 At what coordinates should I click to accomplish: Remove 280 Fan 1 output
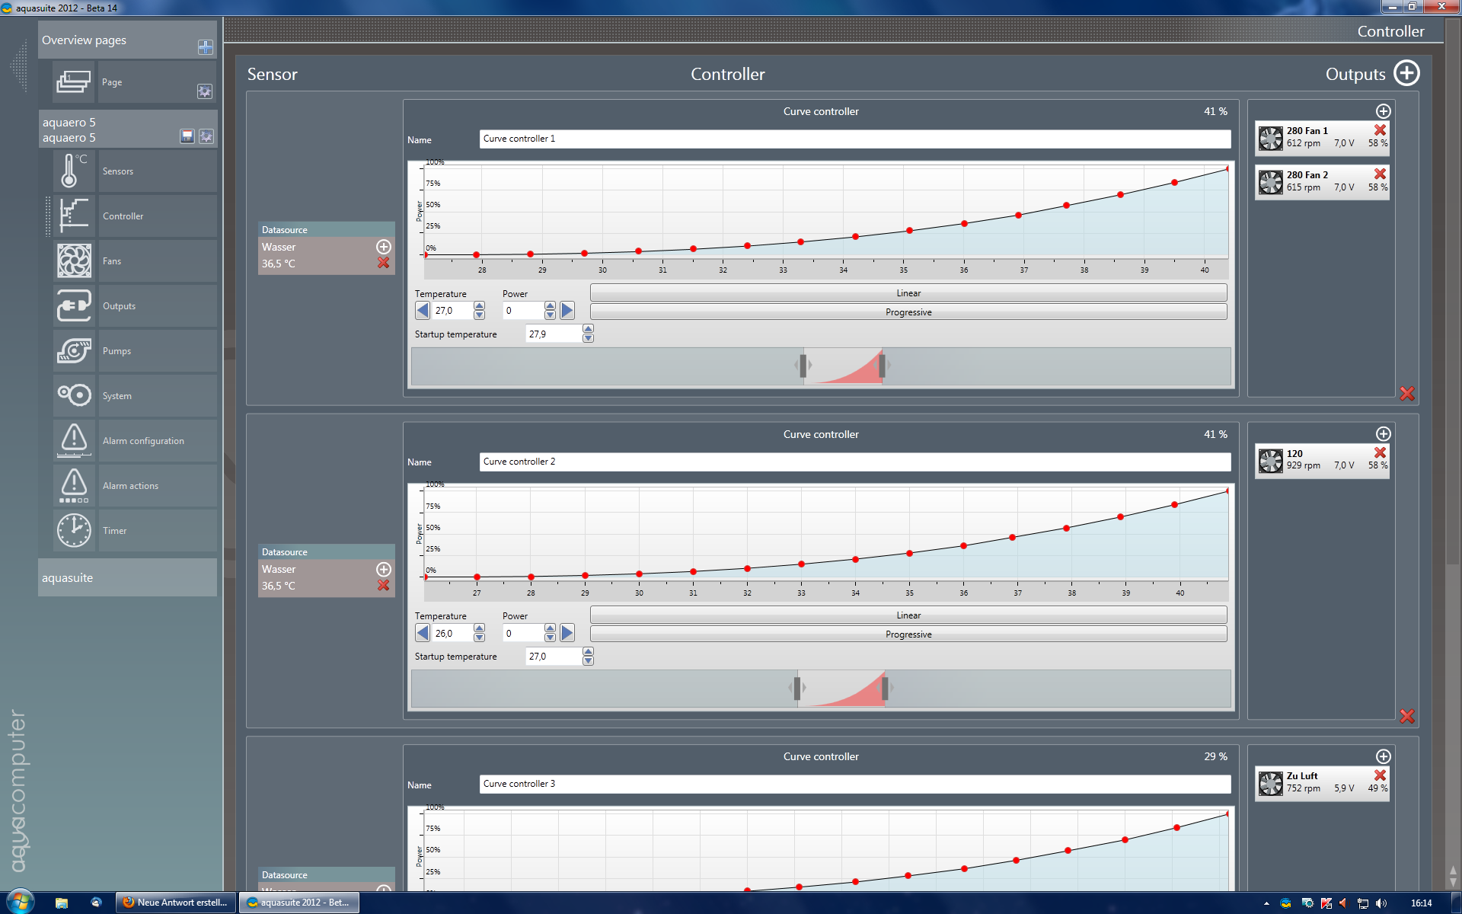1379,130
